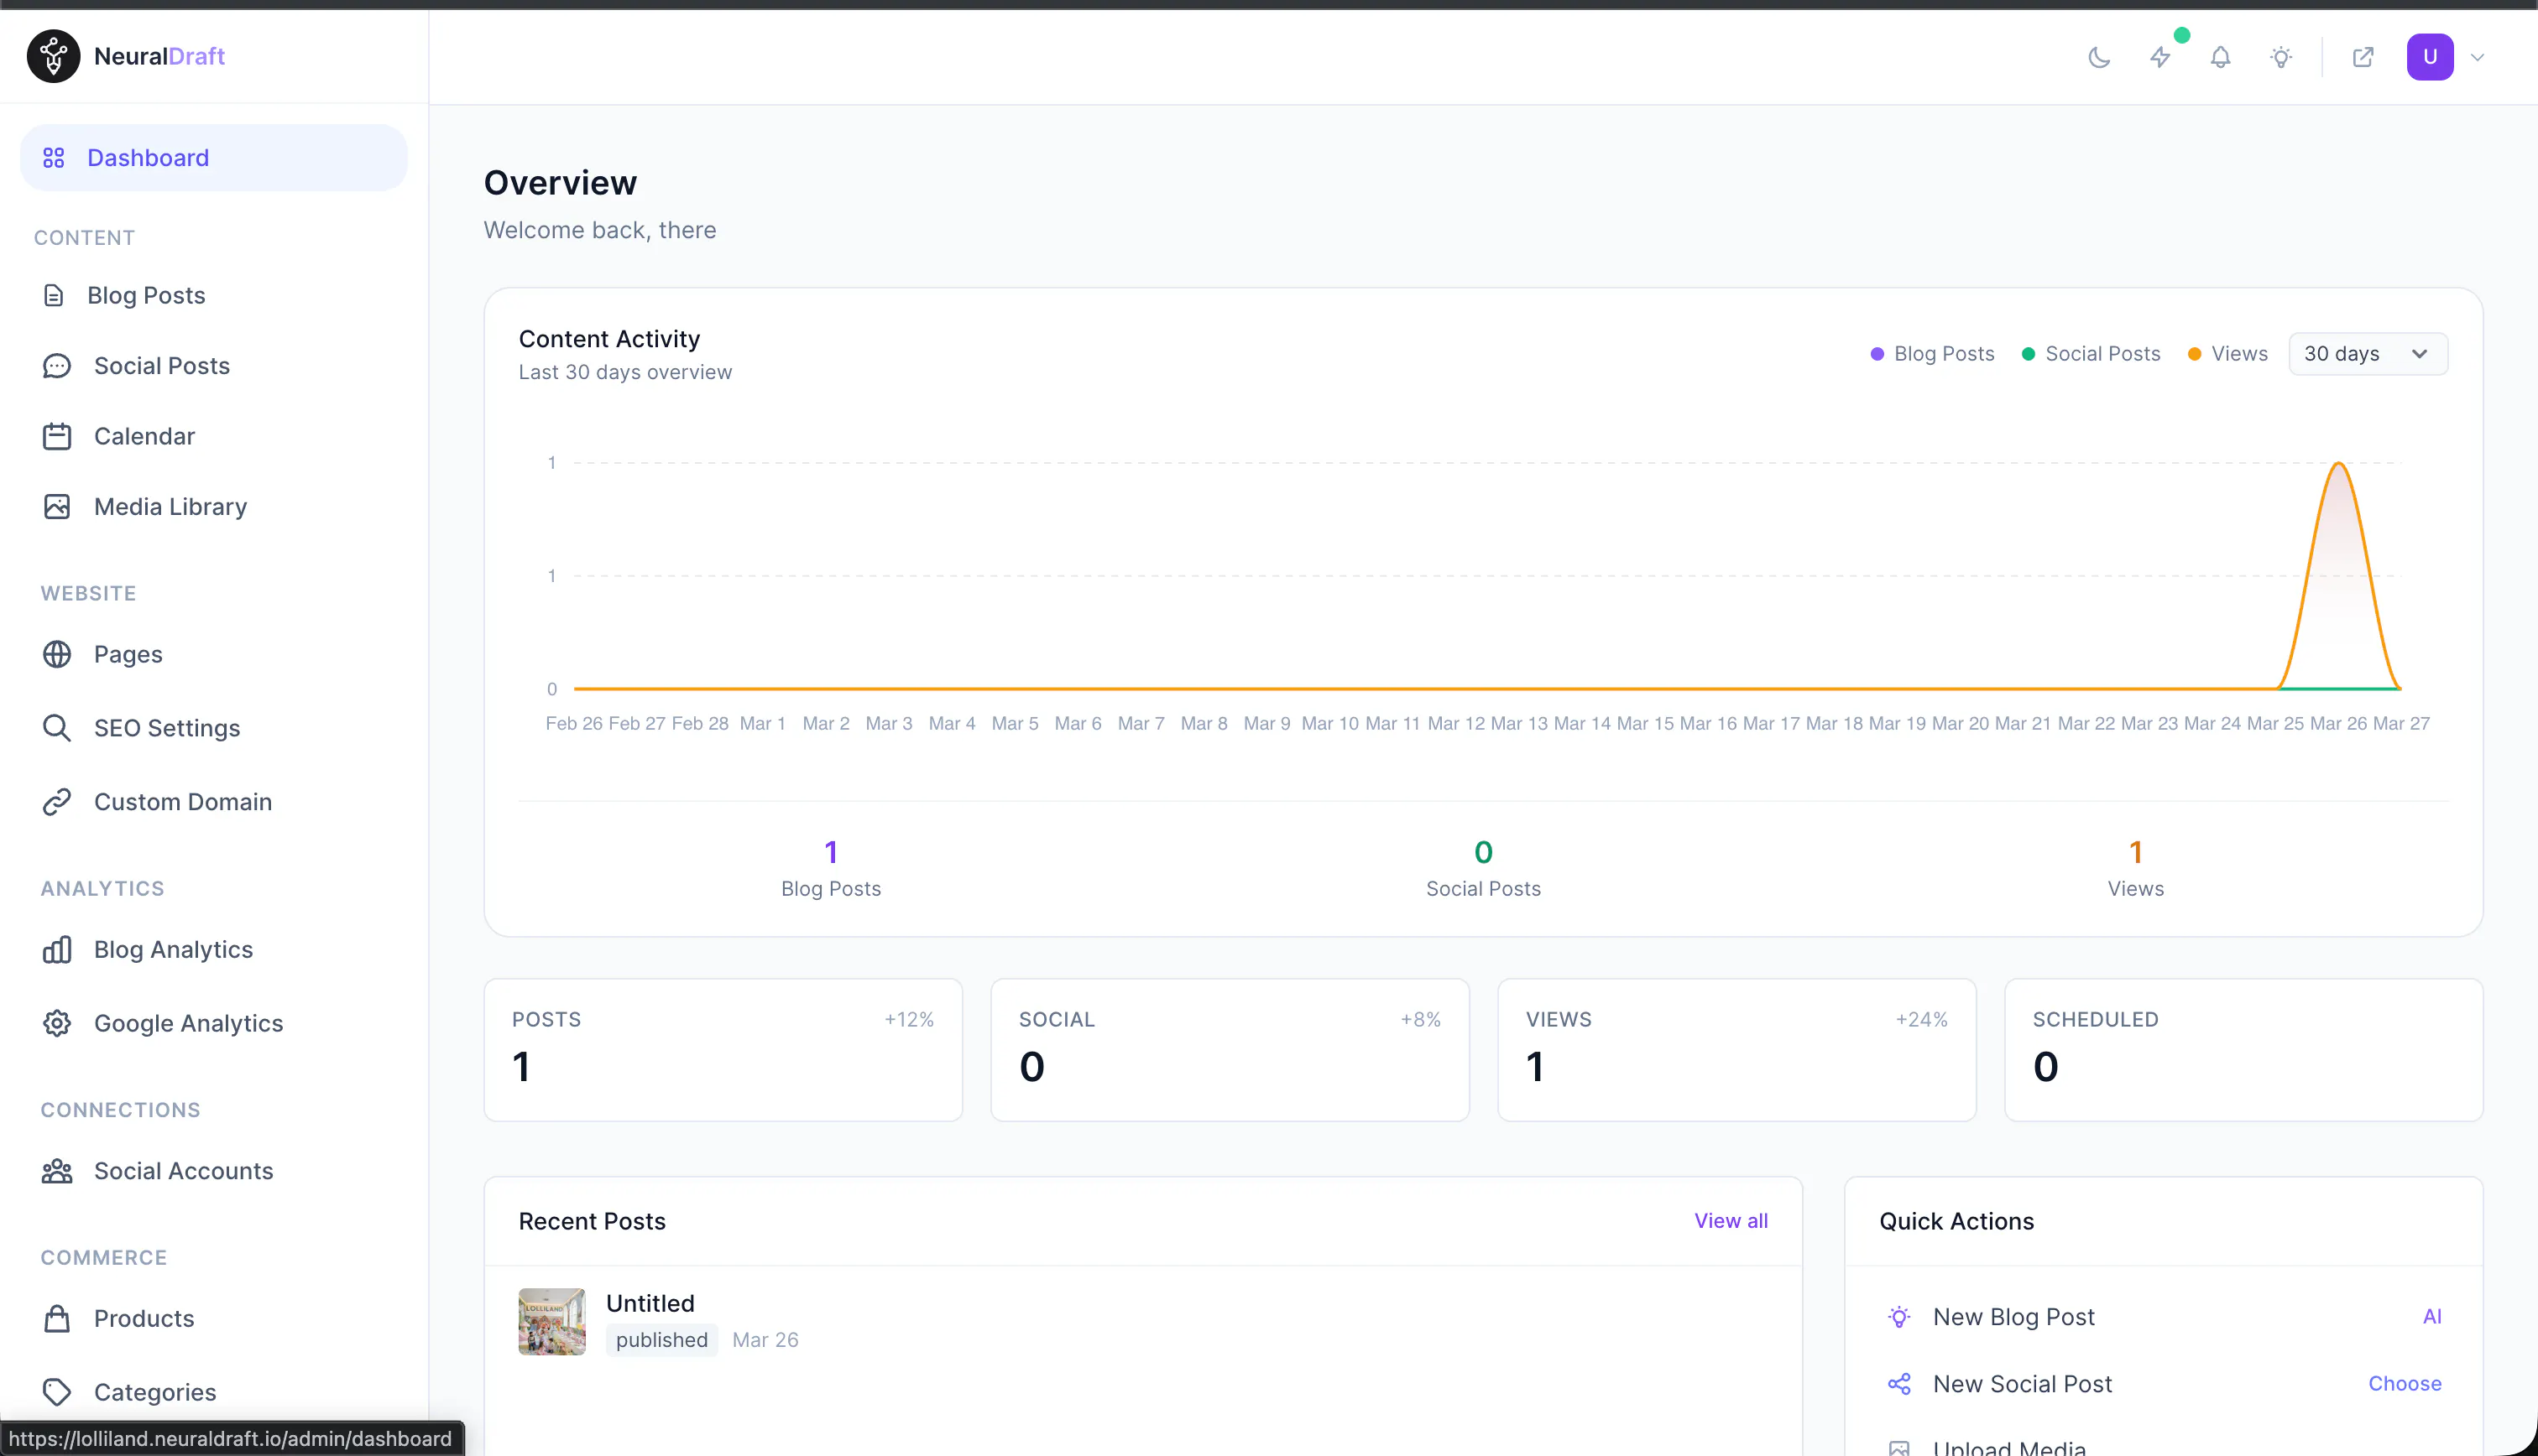This screenshot has height=1456, width=2538.
Task: Click the Google Analytics gear icon
Action: 57,1023
